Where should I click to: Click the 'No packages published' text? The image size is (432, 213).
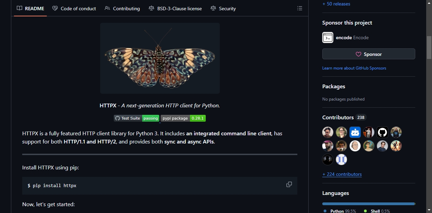click(x=343, y=99)
